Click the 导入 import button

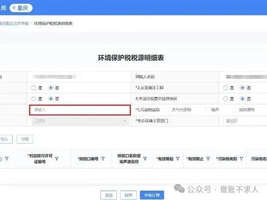click(6, 139)
